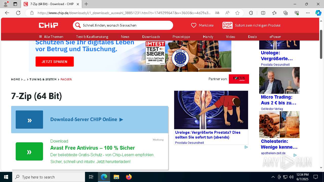324x182 pixels.
Task: Open 'Test & Kaufberatung' menu item
Action: point(92,37)
